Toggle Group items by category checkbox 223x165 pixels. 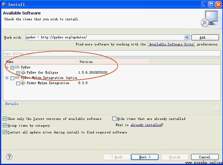click(5, 125)
